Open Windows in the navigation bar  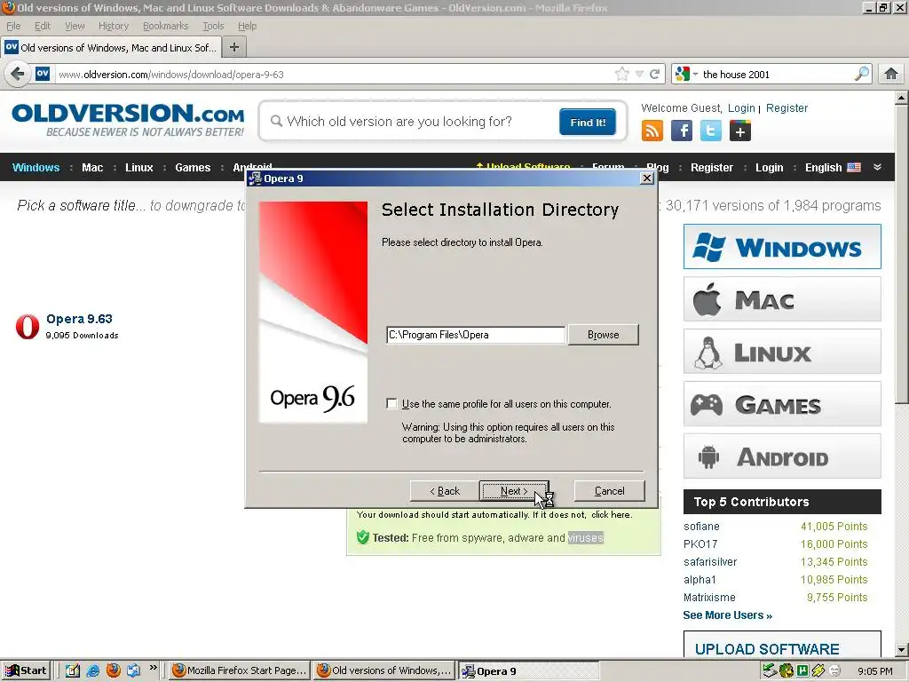36,168
